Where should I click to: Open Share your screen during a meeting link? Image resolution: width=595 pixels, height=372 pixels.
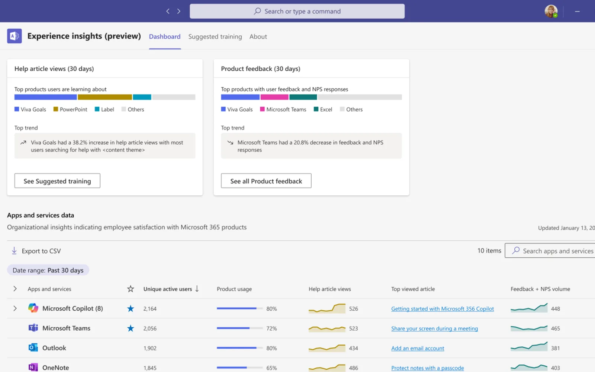coord(434,328)
